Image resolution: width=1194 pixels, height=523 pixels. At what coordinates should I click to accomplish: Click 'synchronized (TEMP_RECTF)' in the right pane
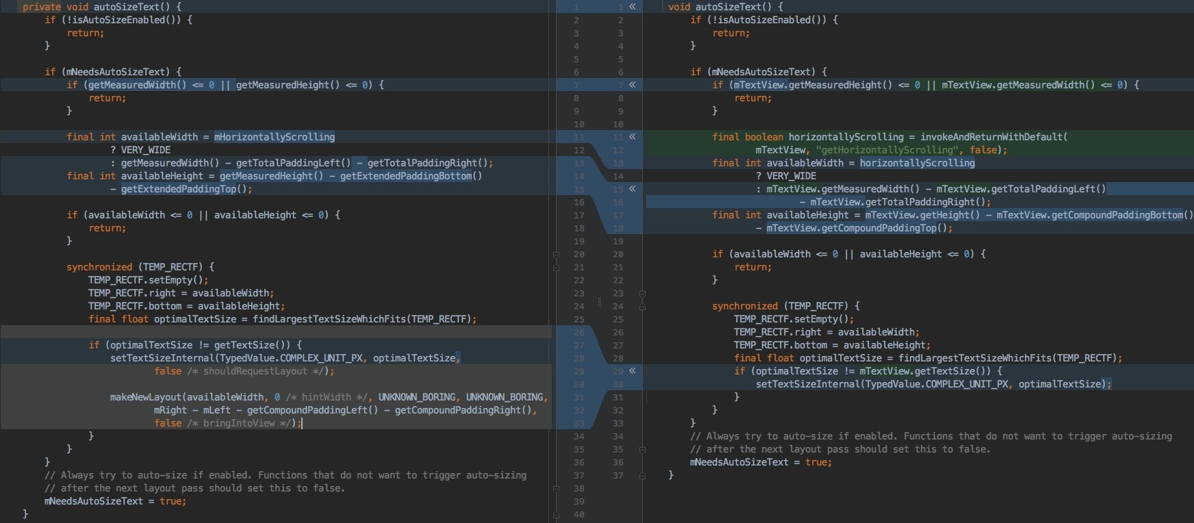(x=780, y=306)
